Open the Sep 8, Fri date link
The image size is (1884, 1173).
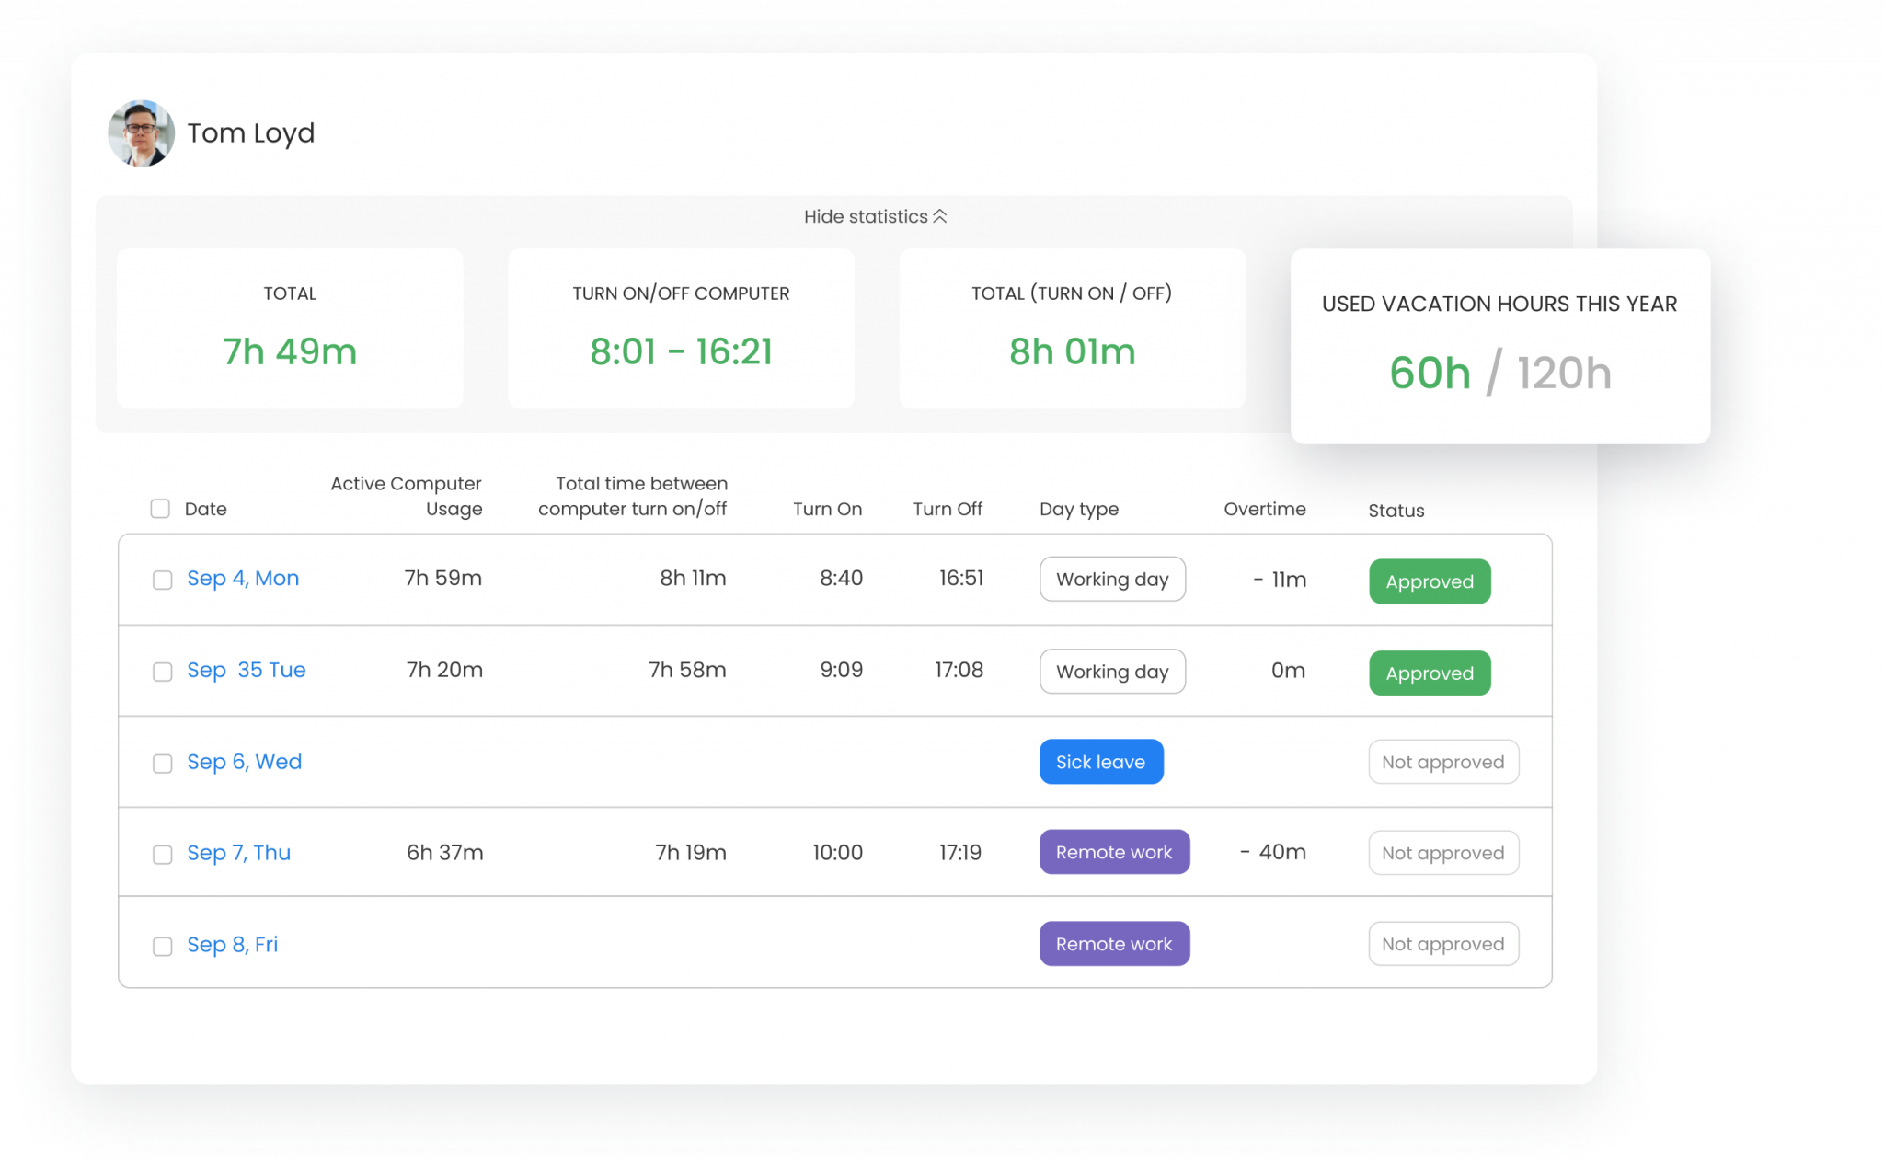[x=232, y=945]
